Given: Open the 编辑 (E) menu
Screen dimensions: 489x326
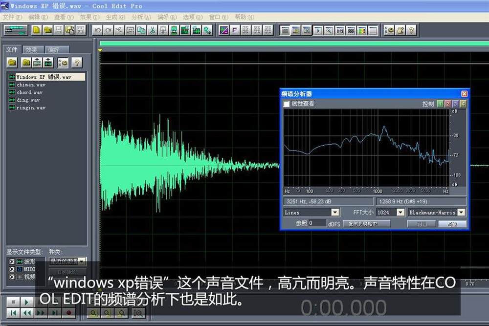Looking at the screenshot, I should click(x=38, y=17).
